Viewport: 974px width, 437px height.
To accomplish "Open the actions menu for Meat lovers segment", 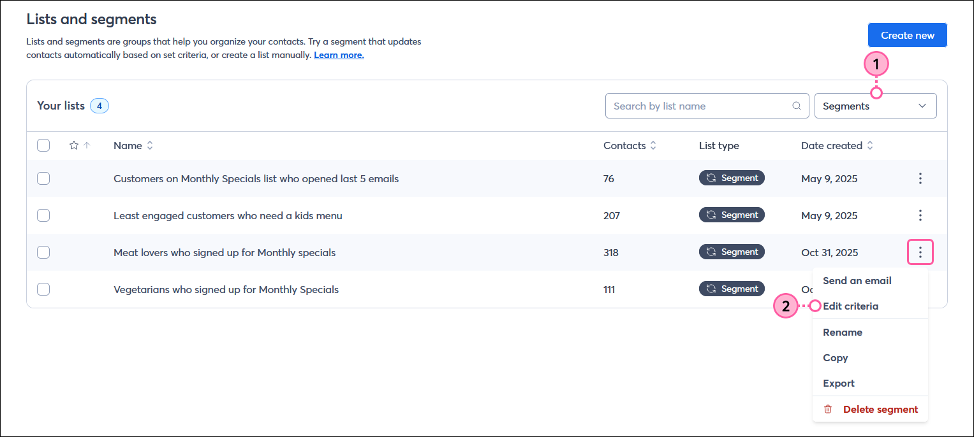I will coord(920,252).
